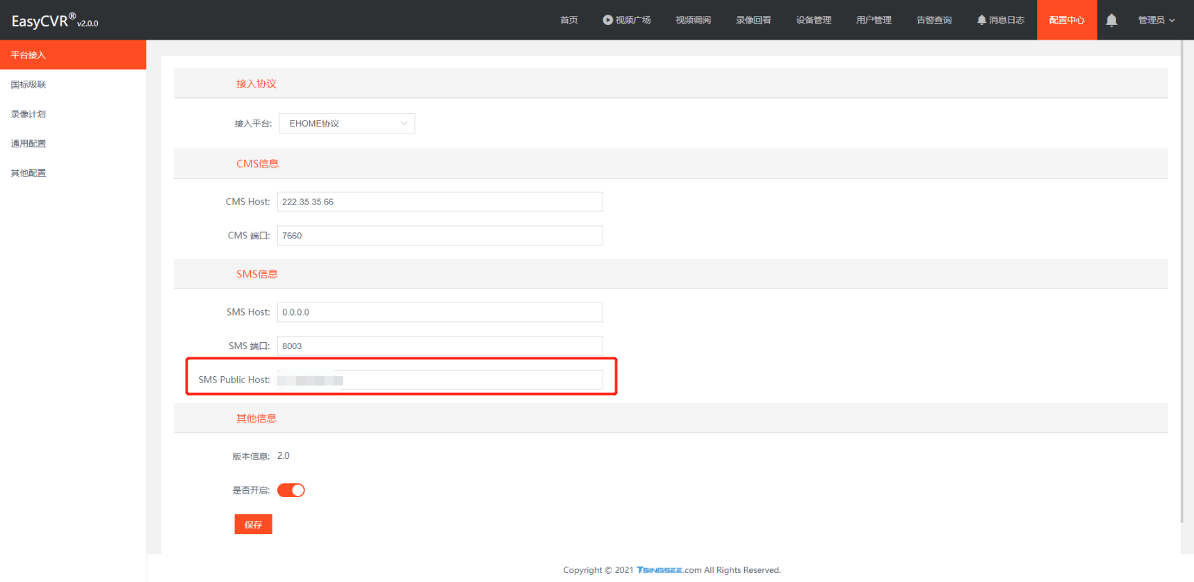This screenshot has width=1194, height=582.
Task: Open the 录像回看 tab
Action: pos(753,20)
